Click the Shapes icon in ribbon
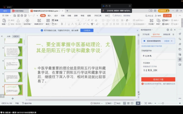The image size is (183, 114). (x=158, y=21)
